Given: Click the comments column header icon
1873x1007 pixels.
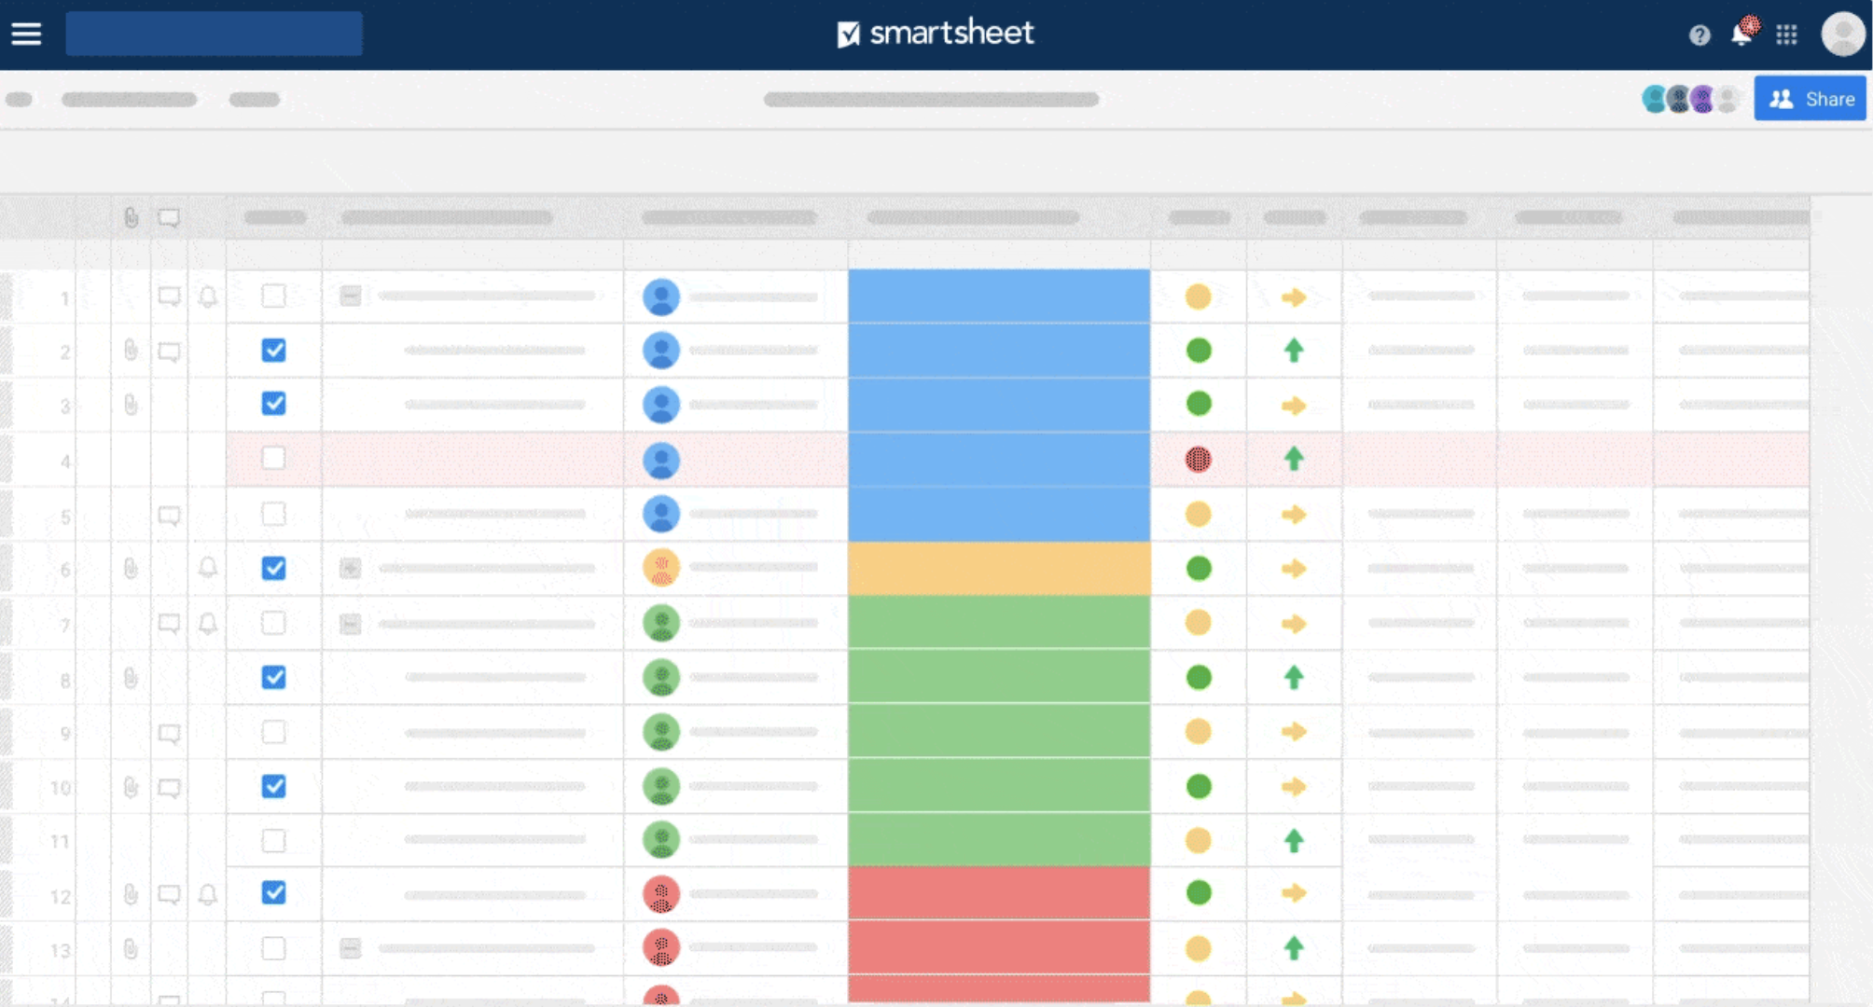Looking at the screenshot, I should coord(169,217).
